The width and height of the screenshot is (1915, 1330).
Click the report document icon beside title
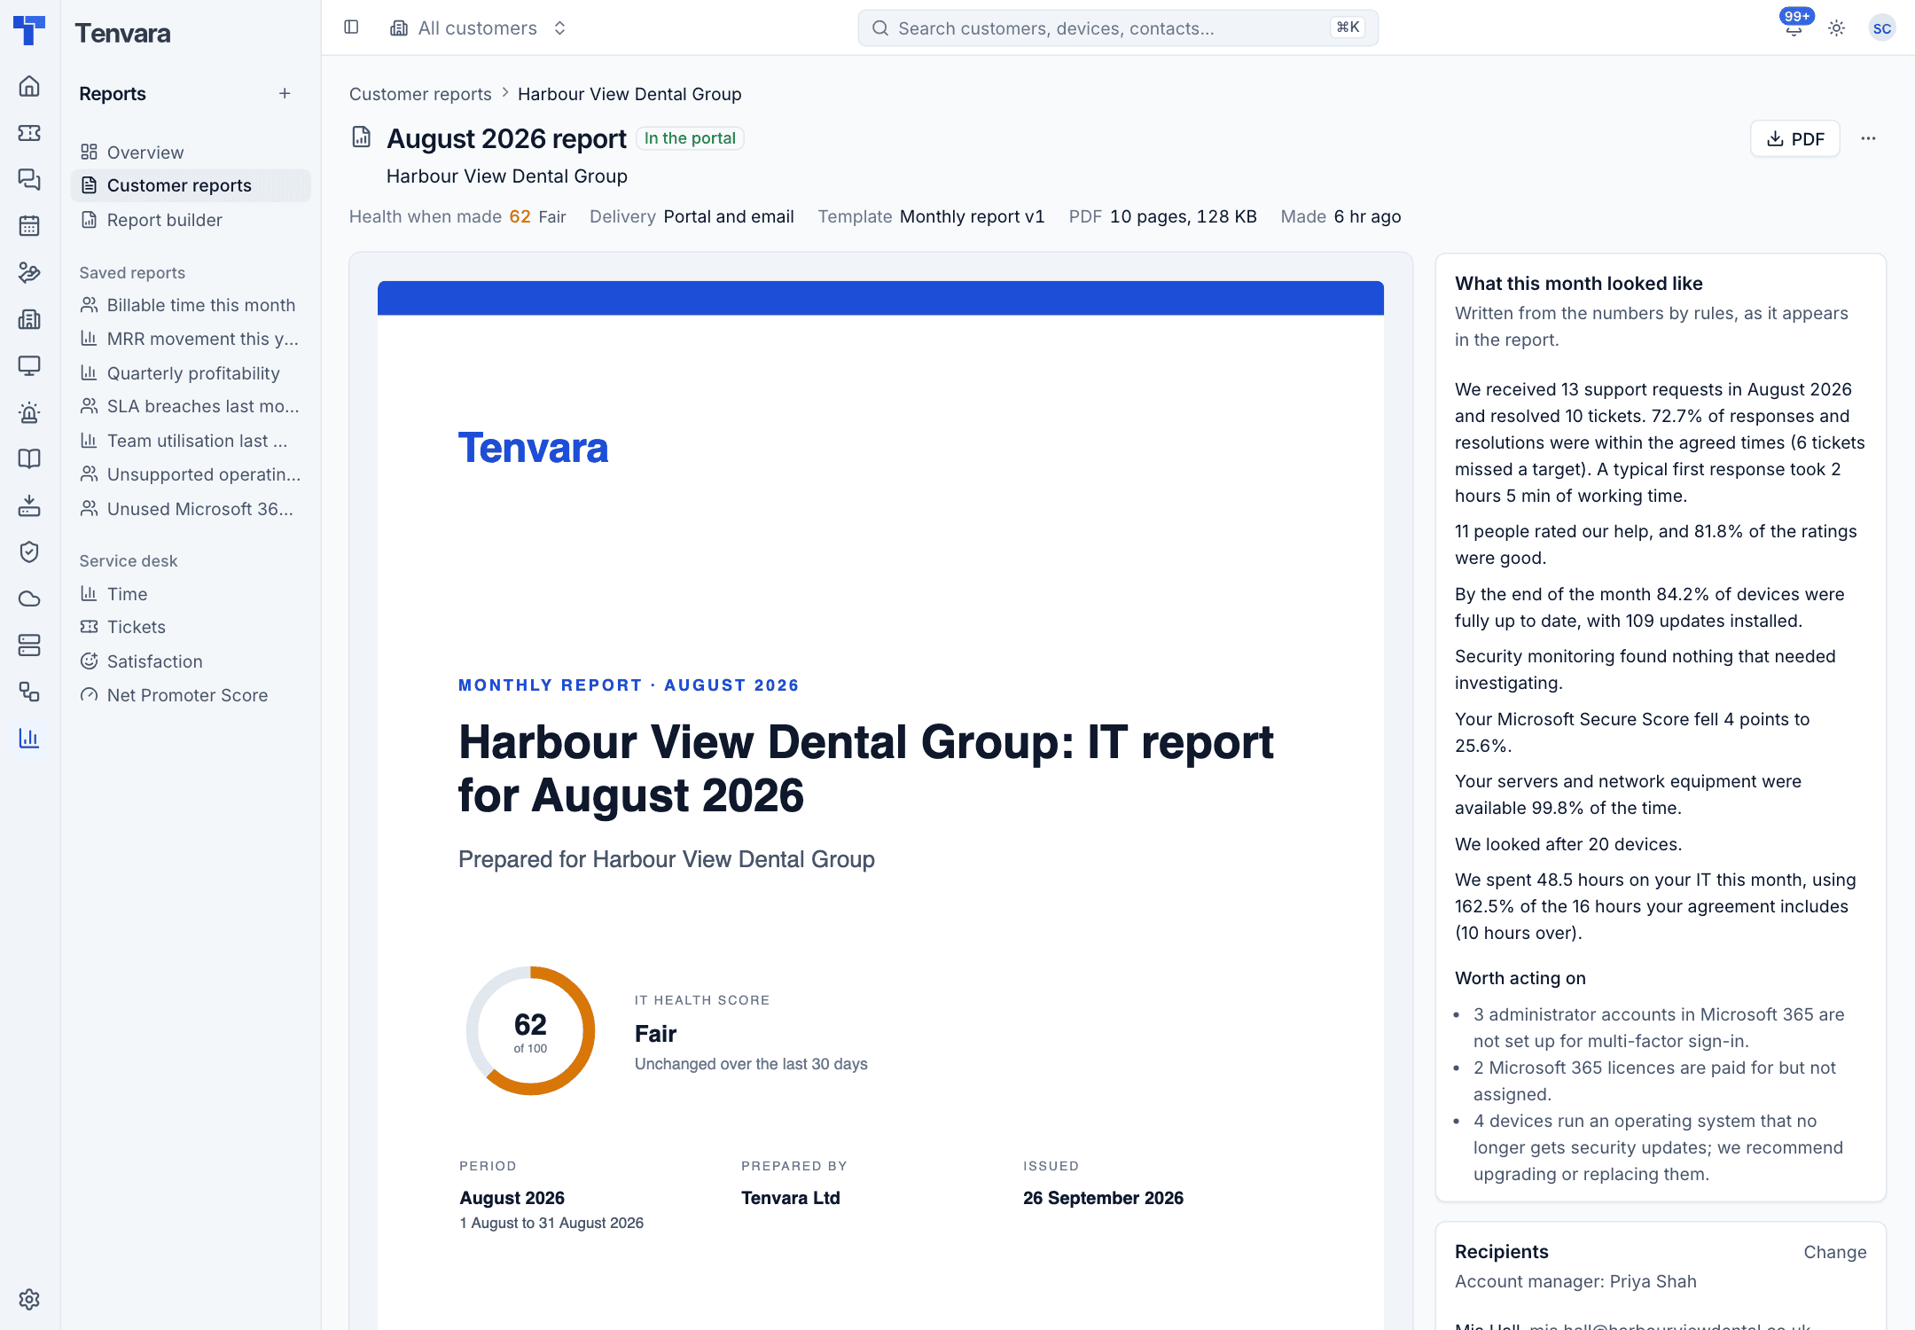(x=362, y=137)
